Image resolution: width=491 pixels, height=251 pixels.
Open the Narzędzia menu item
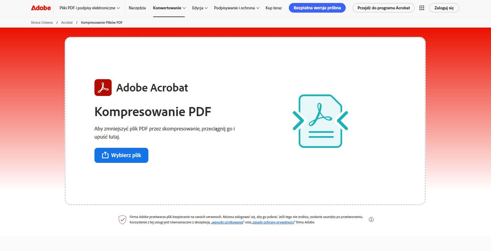(137, 8)
